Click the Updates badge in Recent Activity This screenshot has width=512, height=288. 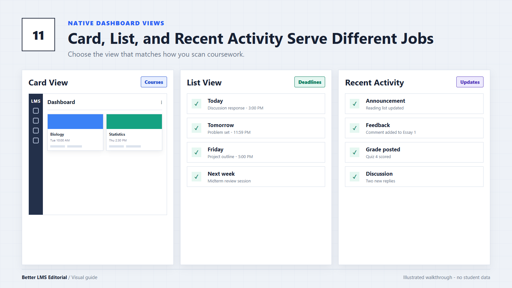(470, 82)
